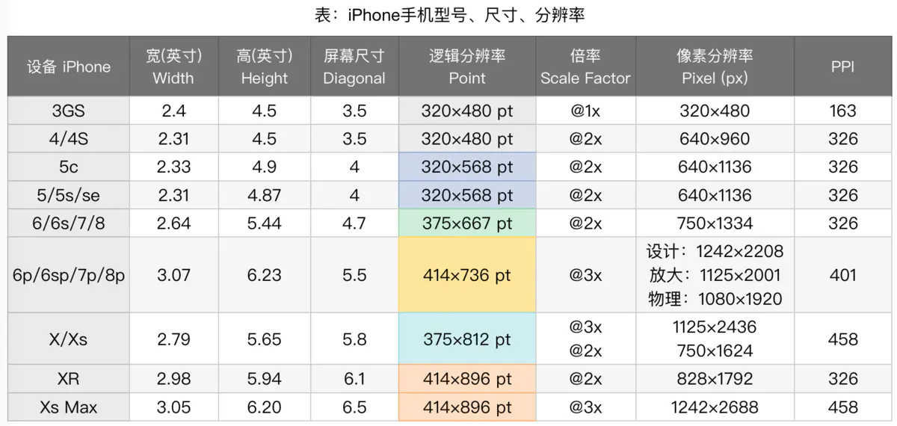The width and height of the screenshot is (897, 426).
Task: Click the table title 表:iPhone手机型号
Action: click(x=449, y=15)
